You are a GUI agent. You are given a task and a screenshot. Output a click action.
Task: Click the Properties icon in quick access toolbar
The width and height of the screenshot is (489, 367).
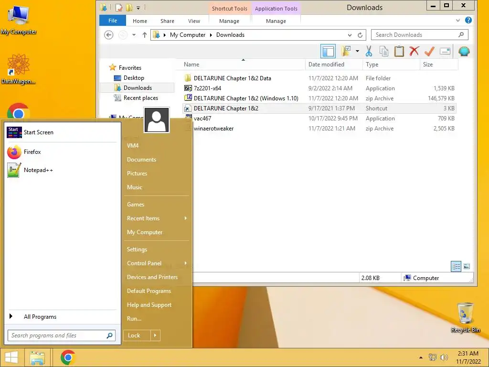118,8
